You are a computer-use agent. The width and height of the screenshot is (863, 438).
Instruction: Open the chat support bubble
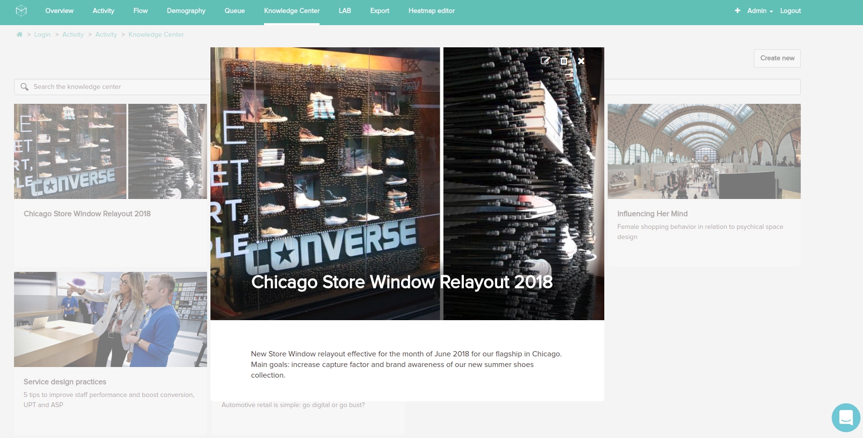(846, 418)
